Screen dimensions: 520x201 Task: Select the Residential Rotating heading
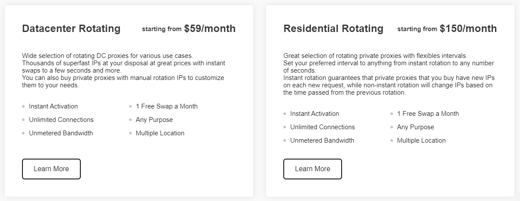click(x=333, y=29)
